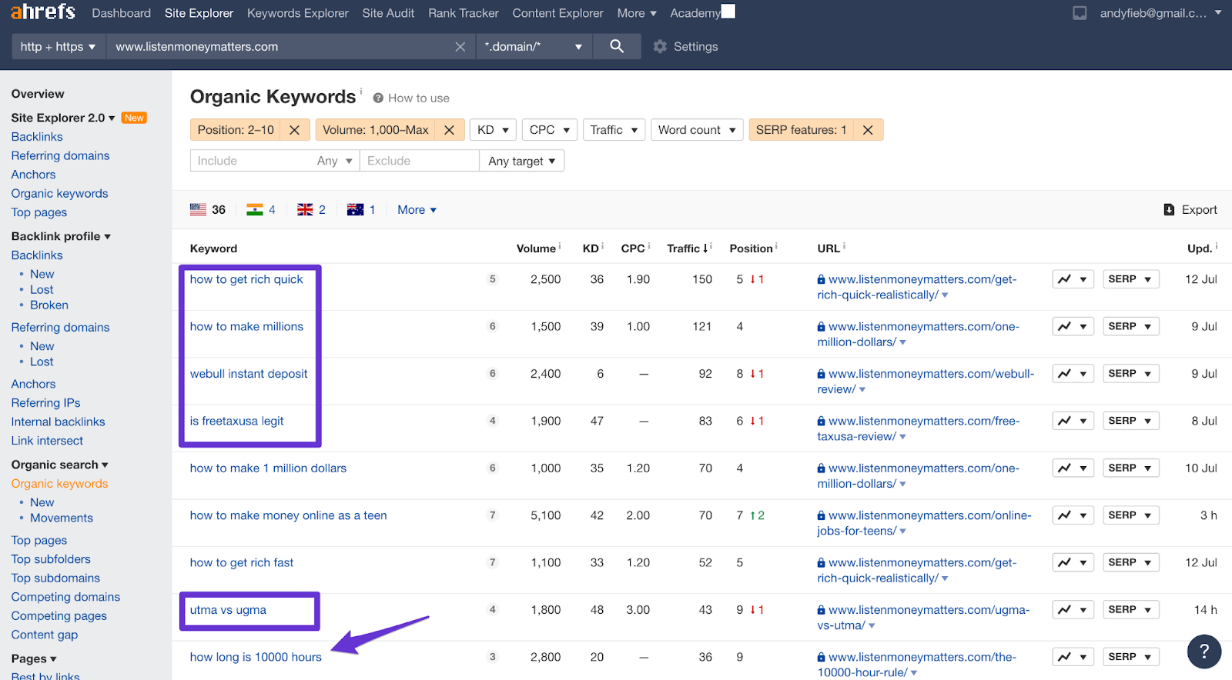Open the KD filter dropdown
The width and height of the screenshot is (1232, 680).
tap(493, 130)
